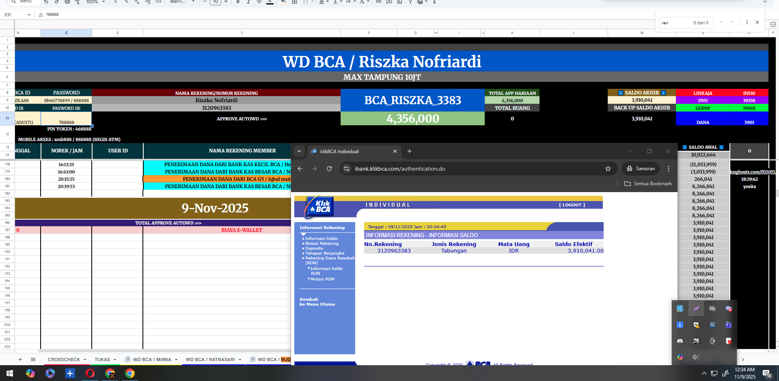Viewport: 779px width, 381px height.
Task: Open the Mutasi RDN link
Action: pos(322,279)
